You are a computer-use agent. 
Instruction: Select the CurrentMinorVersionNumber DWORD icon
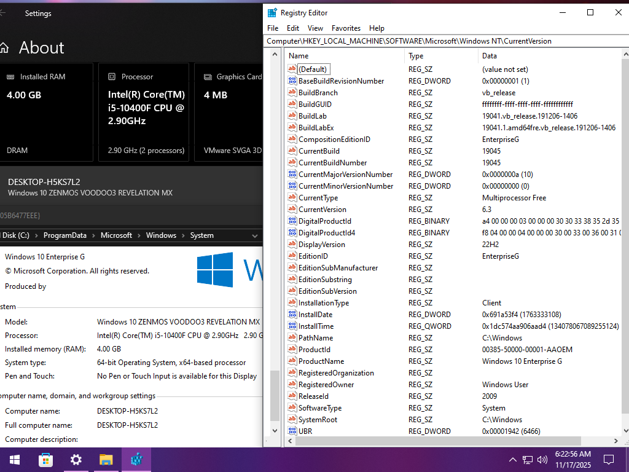(292, 186)
